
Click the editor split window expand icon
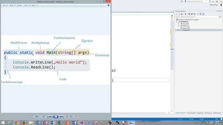click(x=172, y=16)
